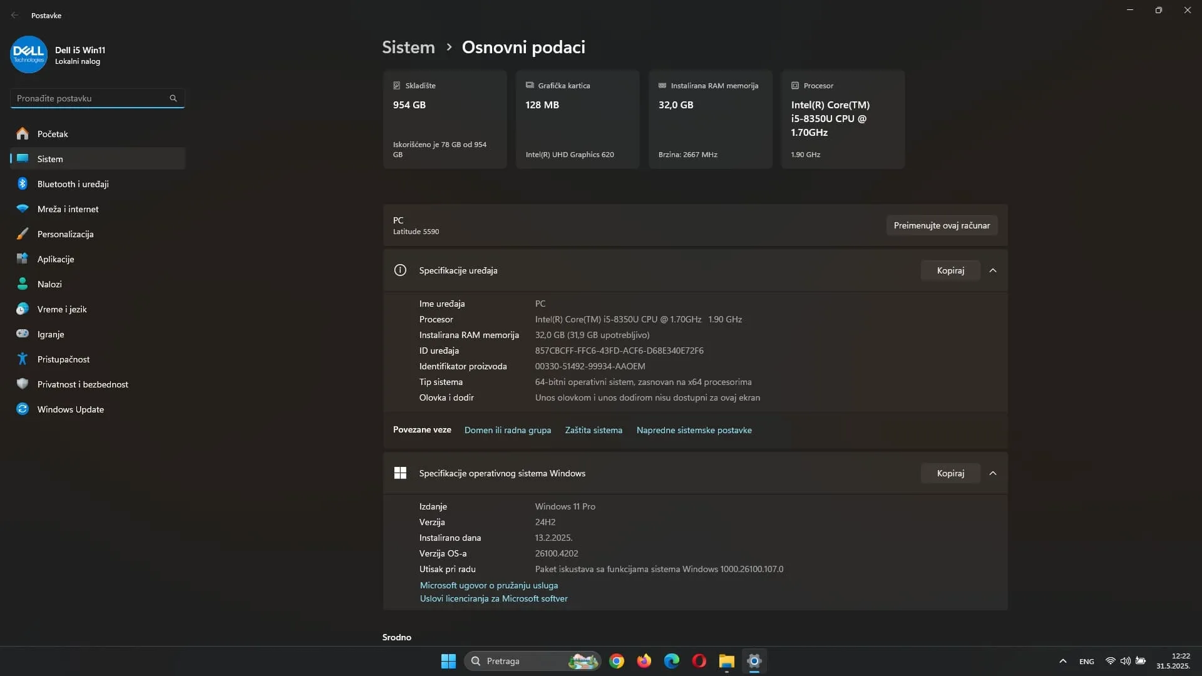Click the Wi-Fi icon in system tray
1202x676 pixels.
1110,661
